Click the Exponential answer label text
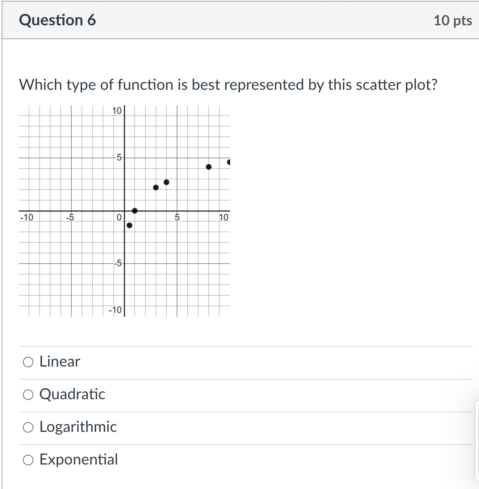Image resolution: width=479 pixels, height=489 pixels. [x=78, y=460]
